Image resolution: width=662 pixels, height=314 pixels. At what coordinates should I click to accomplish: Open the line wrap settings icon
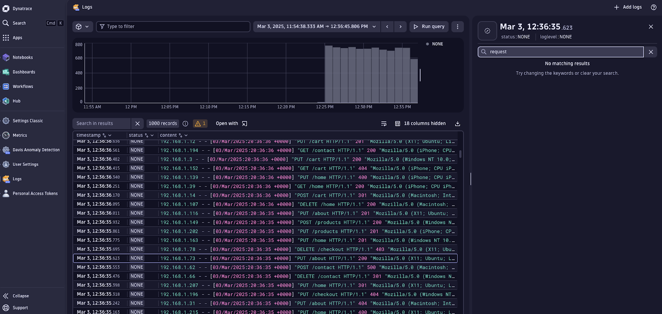click(x=384, y=124)
